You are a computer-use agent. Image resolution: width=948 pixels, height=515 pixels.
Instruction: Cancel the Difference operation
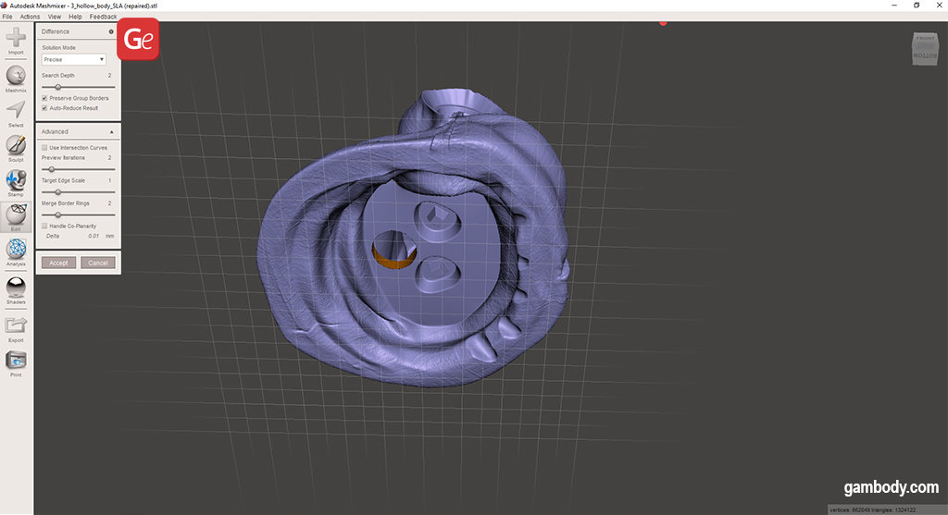[97, 263]
